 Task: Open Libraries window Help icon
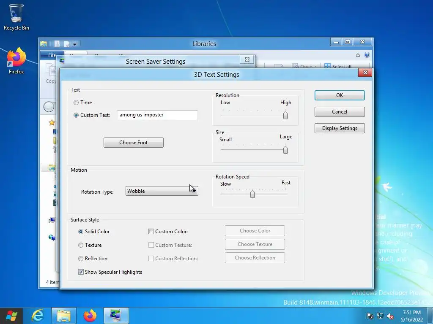click(x=367, y=55)
